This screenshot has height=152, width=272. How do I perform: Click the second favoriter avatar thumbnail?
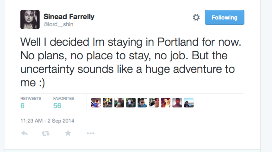coord(108,103)
